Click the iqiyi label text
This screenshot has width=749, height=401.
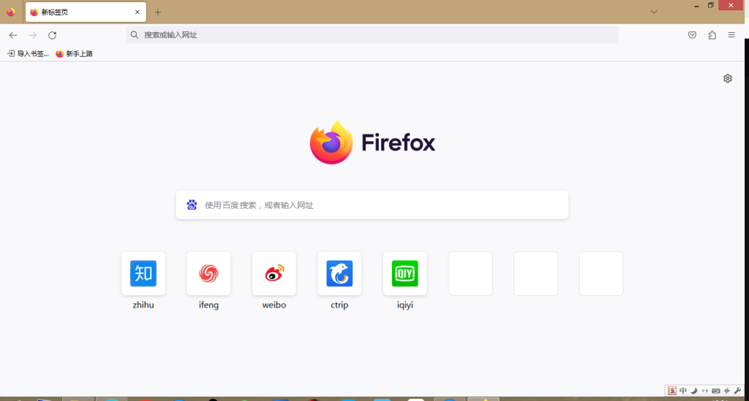[405, 305]
